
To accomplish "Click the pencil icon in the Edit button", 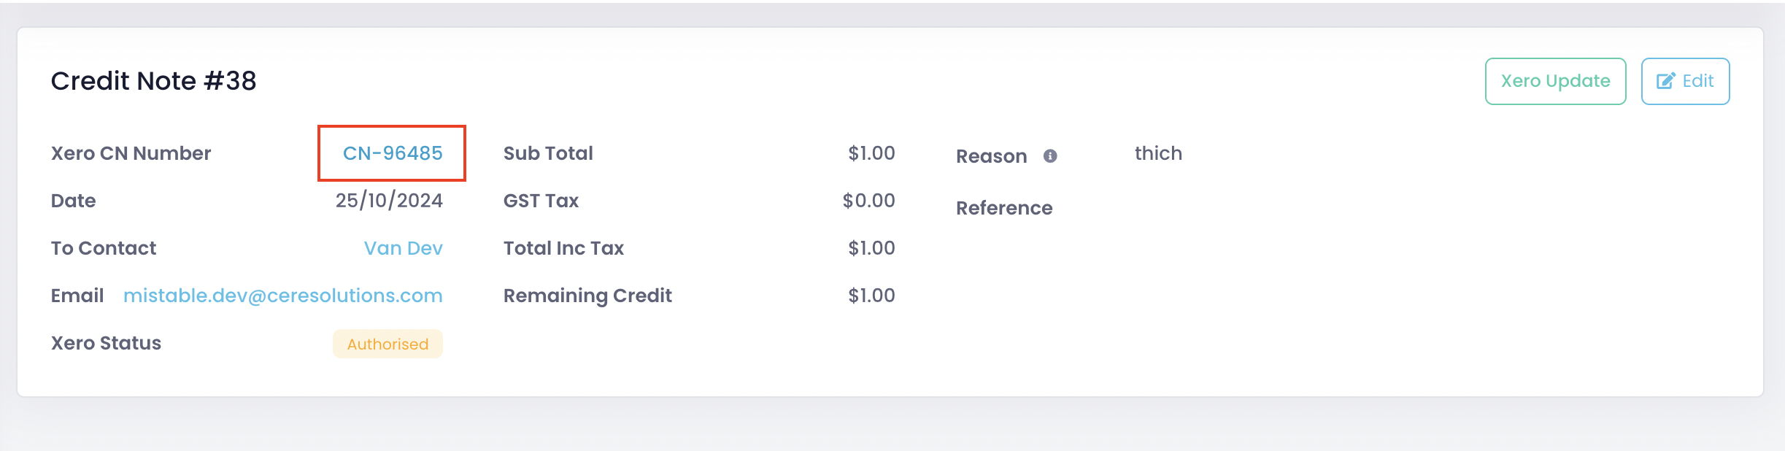I will pos(1665,81).
